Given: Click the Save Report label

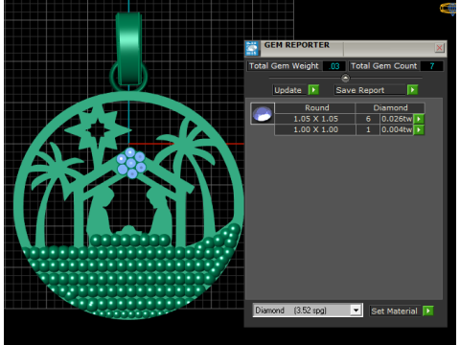Looking at the screenshot, I should click(x=360, y=90).
